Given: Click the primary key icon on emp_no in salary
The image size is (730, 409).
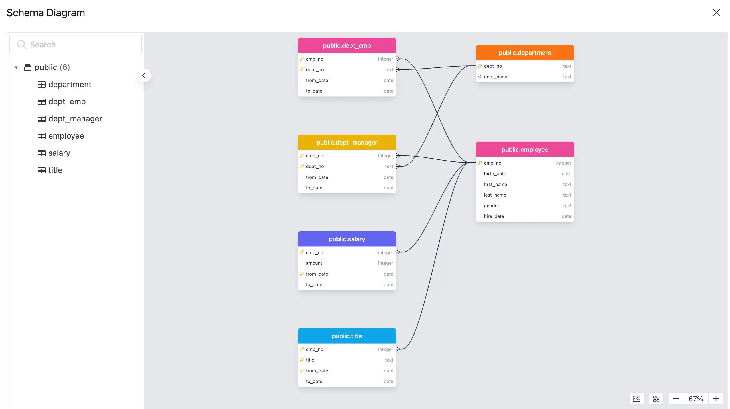Looking at the screenshot, I should 302,252.
